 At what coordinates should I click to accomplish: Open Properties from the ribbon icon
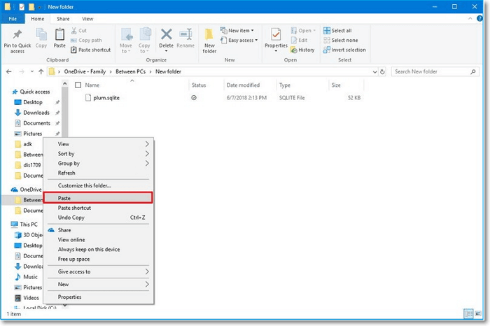coord(276,37)
